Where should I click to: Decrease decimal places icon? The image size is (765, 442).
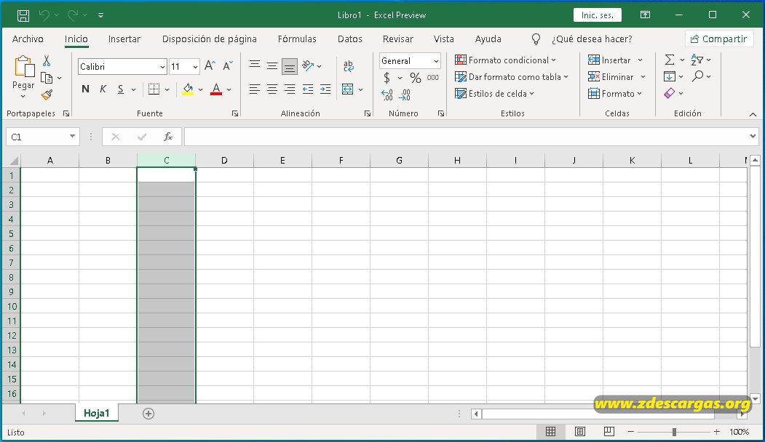(x=405, y=95)
